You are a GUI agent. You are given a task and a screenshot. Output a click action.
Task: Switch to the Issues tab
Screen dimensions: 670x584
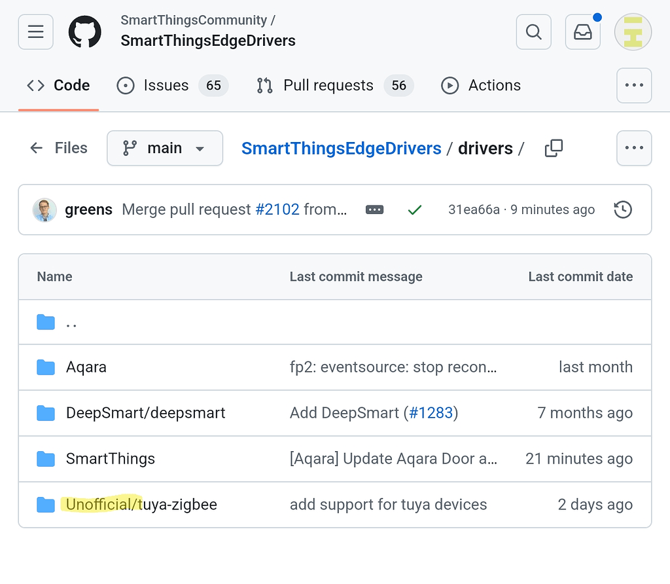click(166, 85)
